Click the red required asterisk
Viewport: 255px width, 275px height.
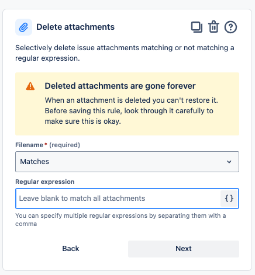[x=46, y=144]
